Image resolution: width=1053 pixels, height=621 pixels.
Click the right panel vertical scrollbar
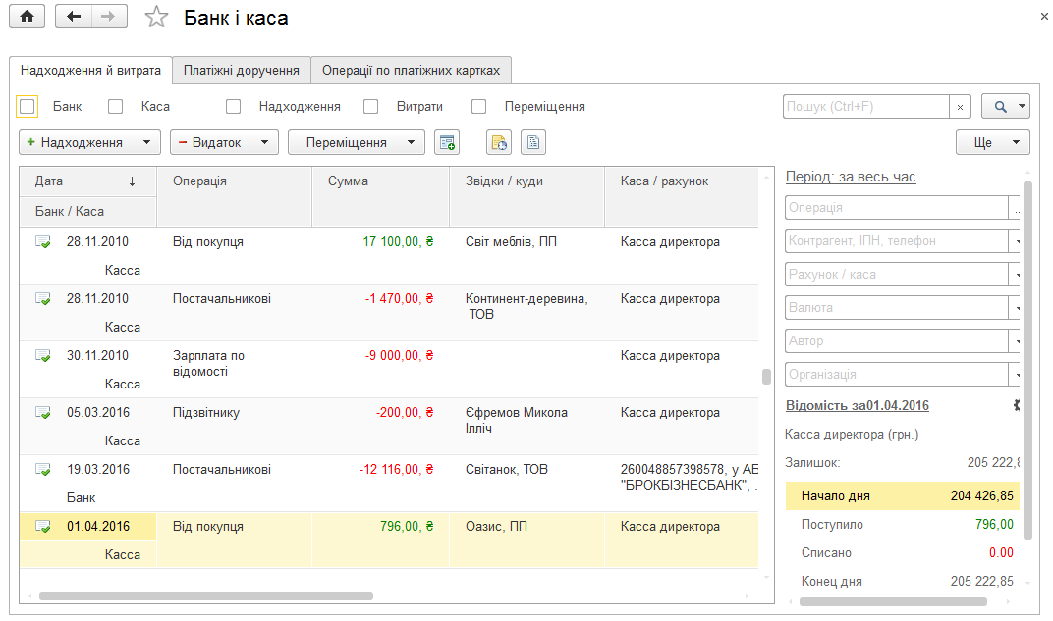point(1027,360)
